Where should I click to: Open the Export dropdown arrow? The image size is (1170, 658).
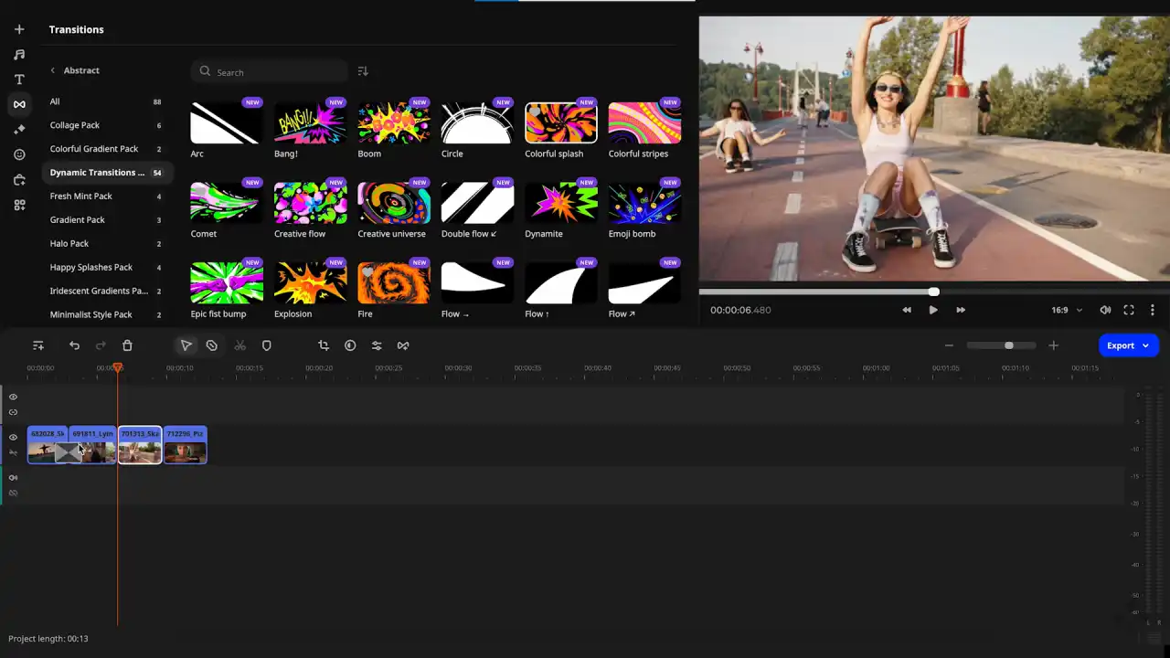coord(1146,345)
